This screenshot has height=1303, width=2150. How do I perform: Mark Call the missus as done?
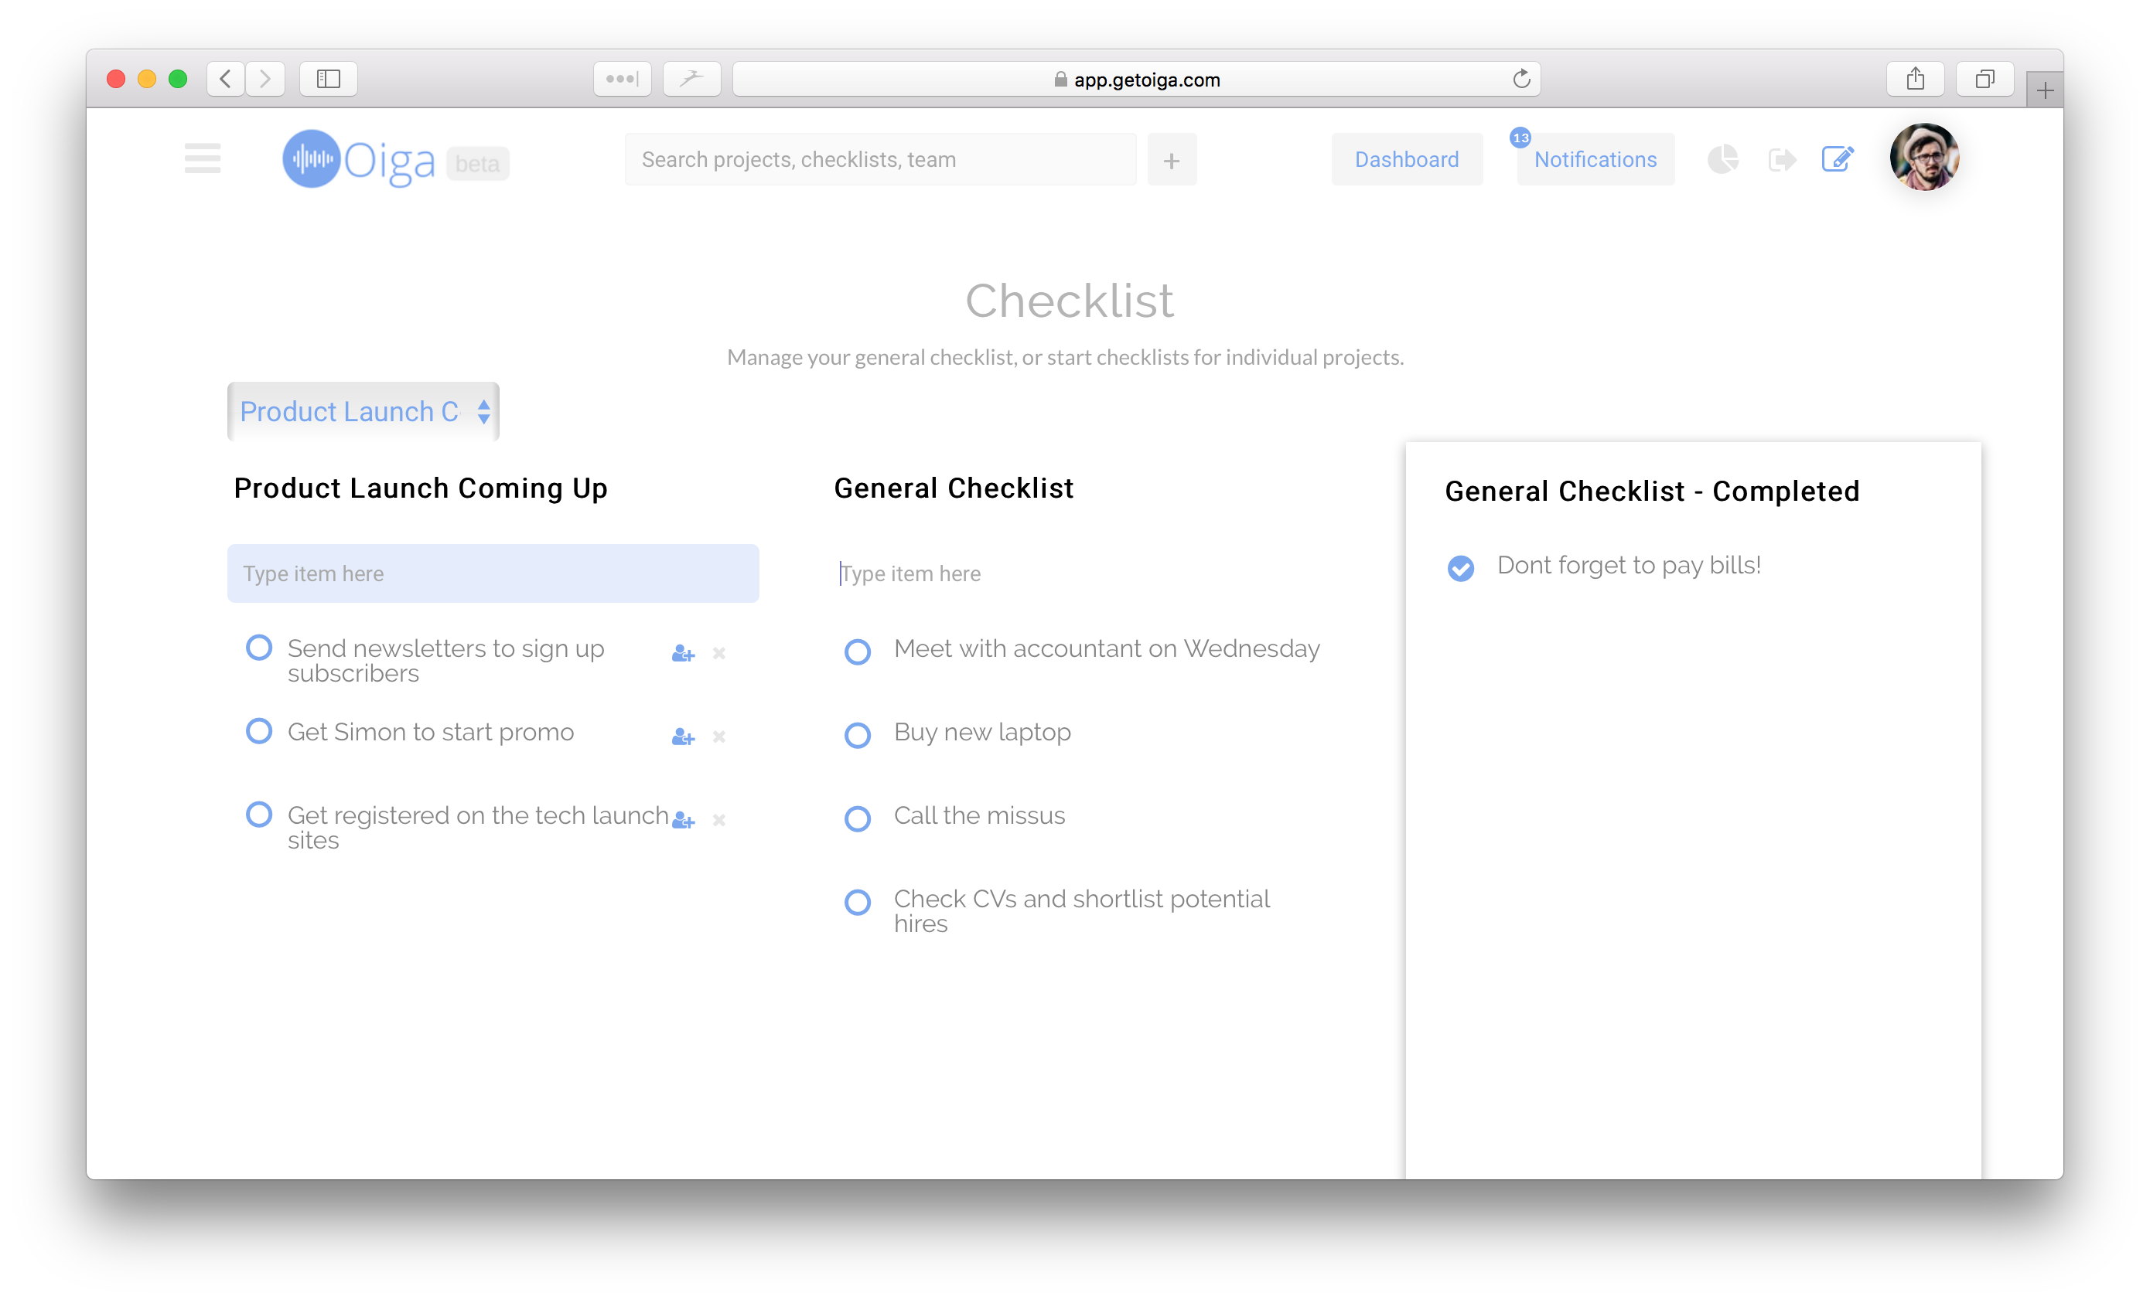tap(858, 818)
